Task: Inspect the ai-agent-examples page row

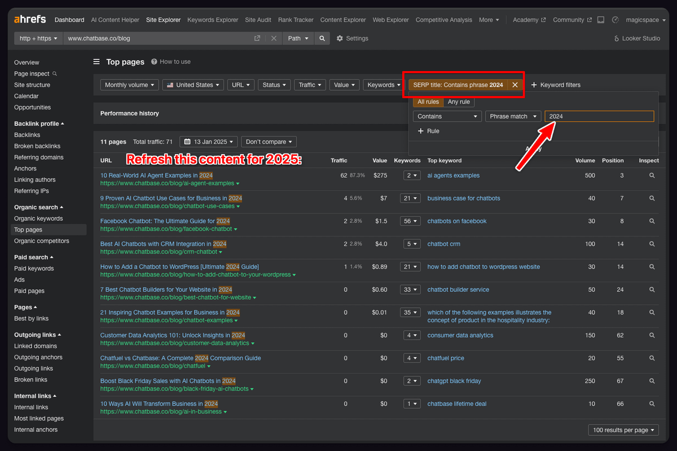Action: pos(652,176)
